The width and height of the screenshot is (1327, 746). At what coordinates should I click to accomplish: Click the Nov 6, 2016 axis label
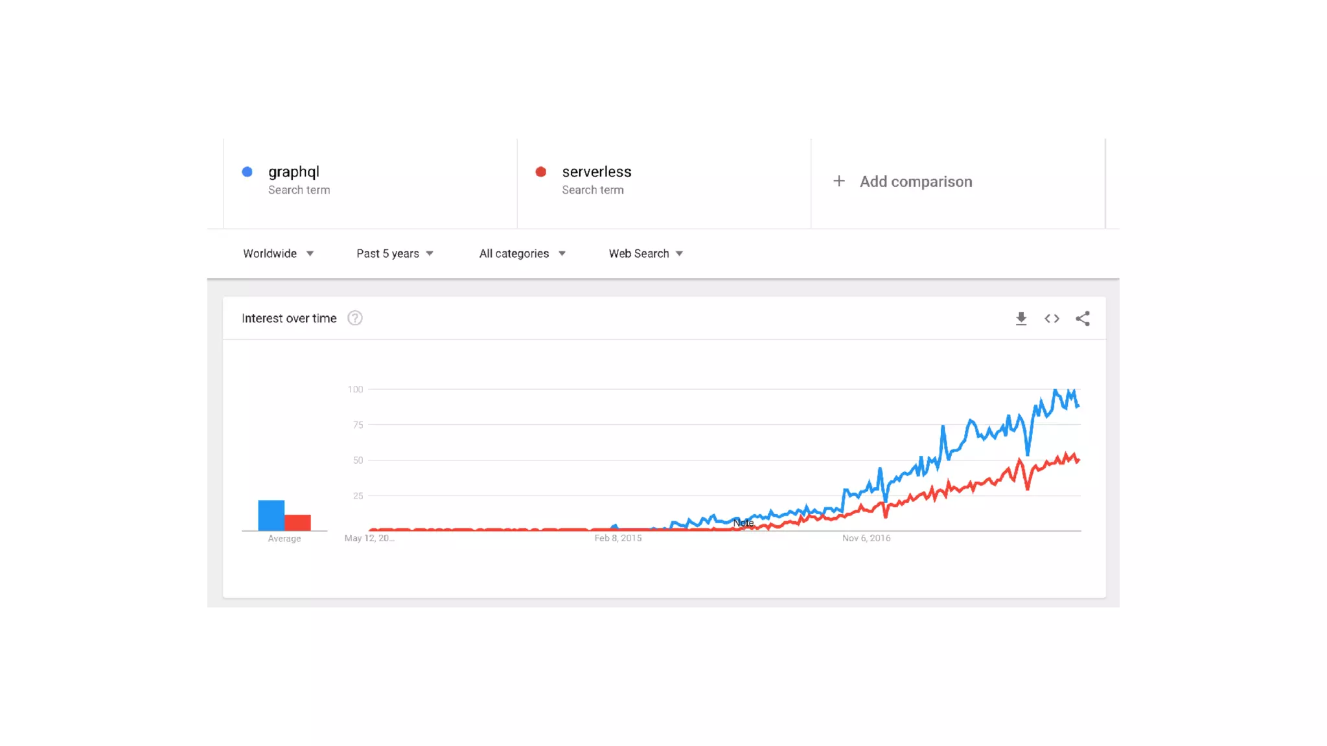tap(866, 538)
